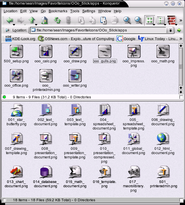Switch to tree list view mode
This screenshot has width=185, height=205.
click(x=161, y=20)
